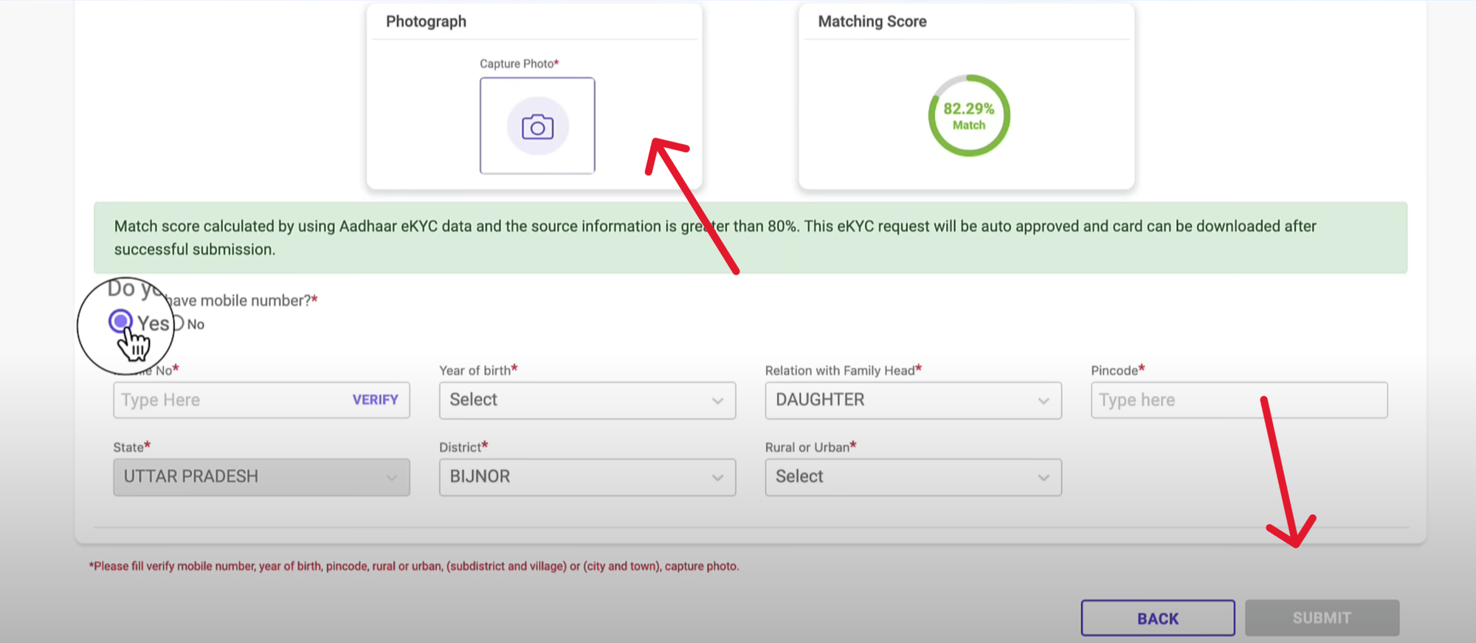Focus the mobile number Type Here input
The width and height of the screenshot is (1476, 643).
point(229,400)
